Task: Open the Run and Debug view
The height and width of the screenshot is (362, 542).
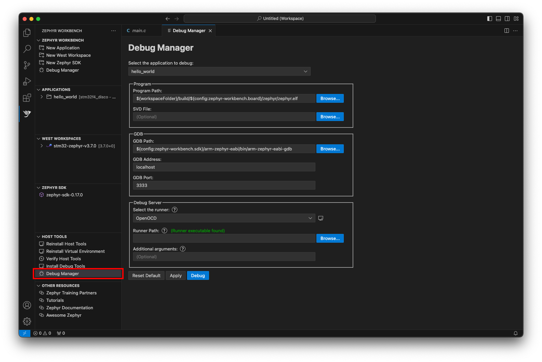Action: pyautogui.click(x=27, y=81)
